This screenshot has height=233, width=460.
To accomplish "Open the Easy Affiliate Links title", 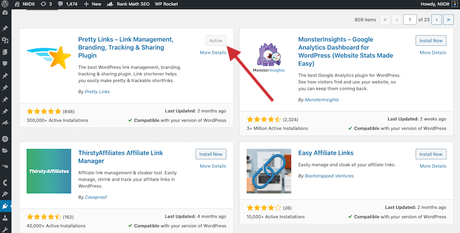I will 325,153.
